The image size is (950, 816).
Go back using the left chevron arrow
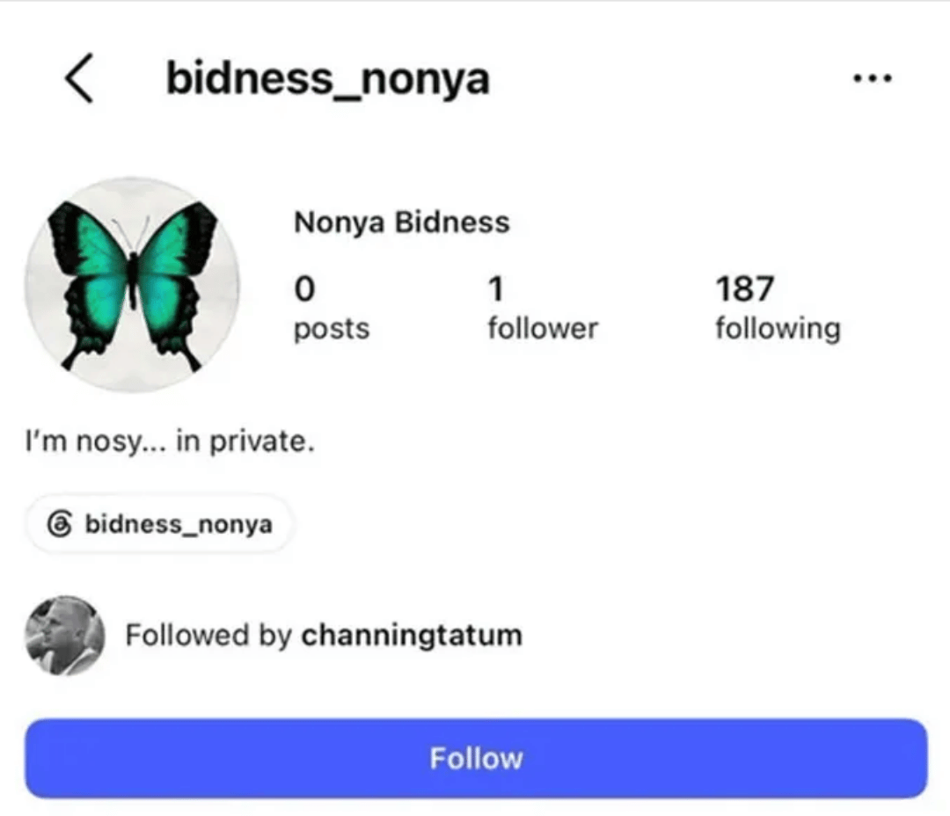tap(79, 78)
